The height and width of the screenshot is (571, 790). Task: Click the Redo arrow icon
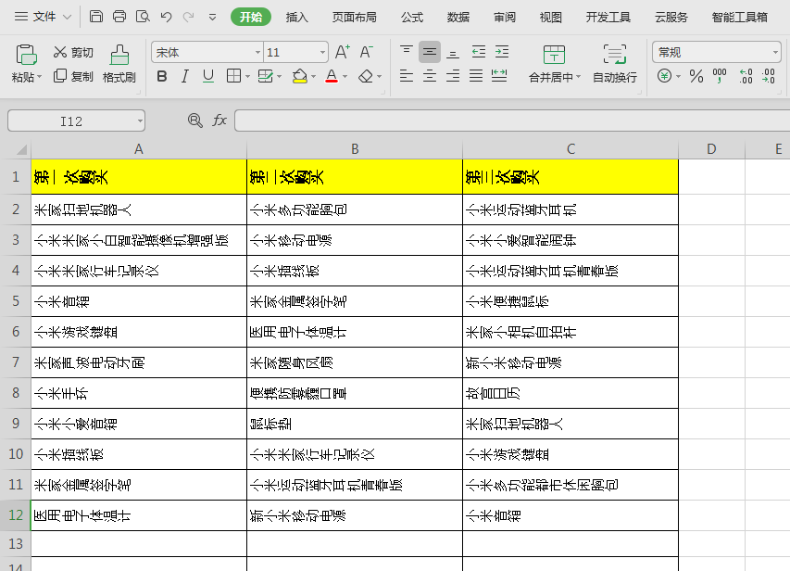(188, 17)
